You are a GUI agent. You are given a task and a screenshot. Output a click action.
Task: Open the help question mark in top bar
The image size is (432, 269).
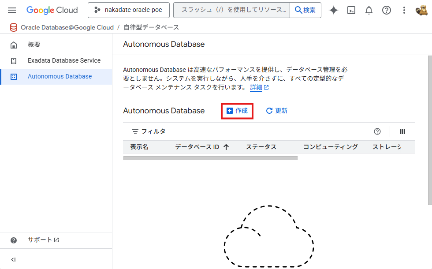(x=387, y=10)
